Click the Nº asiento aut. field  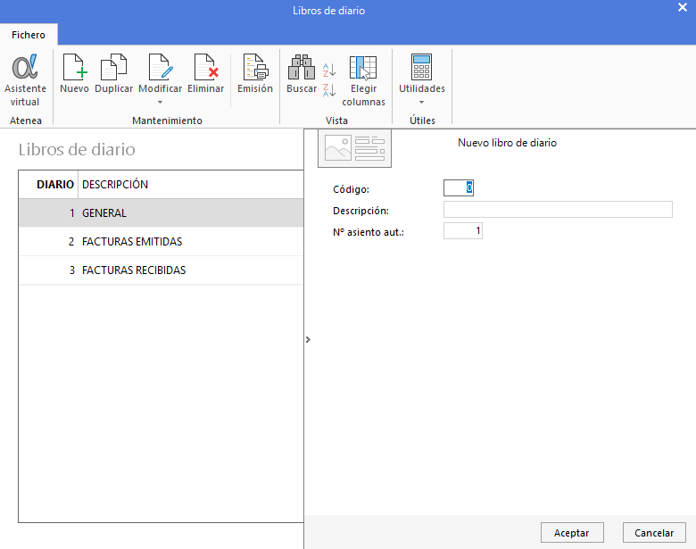tap(463, 231)
